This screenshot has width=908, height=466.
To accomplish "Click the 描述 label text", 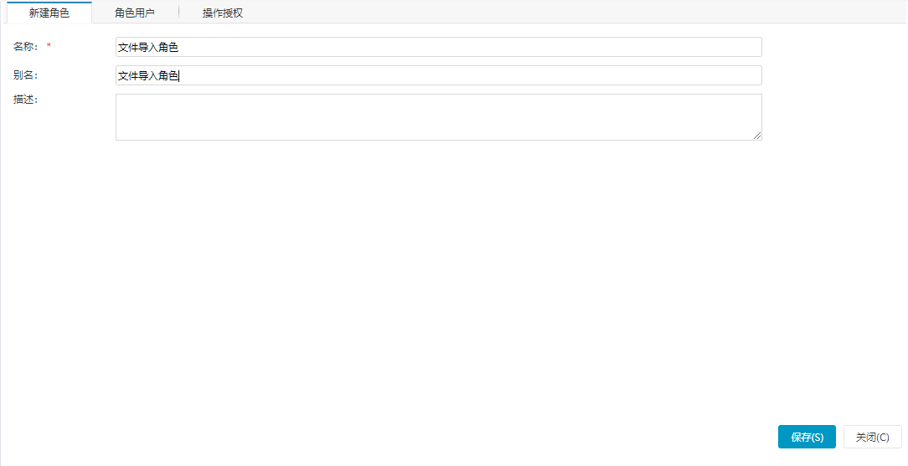I will tap(25, 100).
